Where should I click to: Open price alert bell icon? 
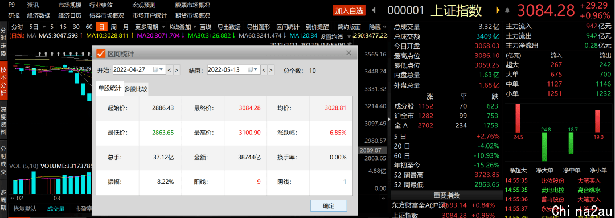(x=507, y=10)
